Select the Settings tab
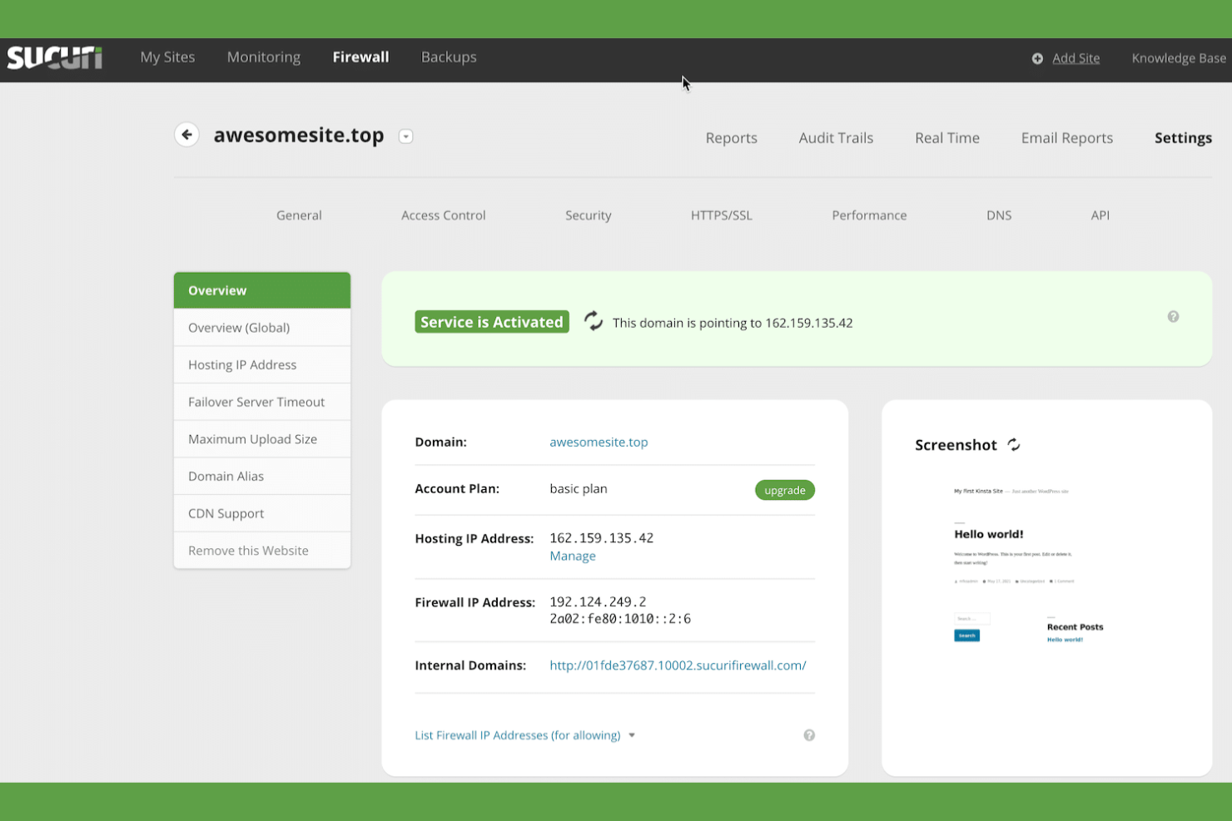 coord(1183,138)
